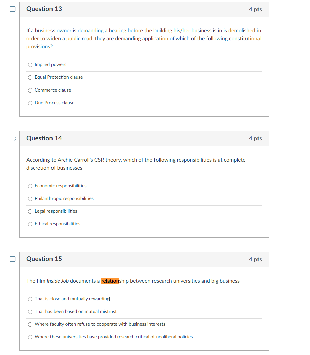Pick the research critical of neoliberal policies answer

point(30,337)
